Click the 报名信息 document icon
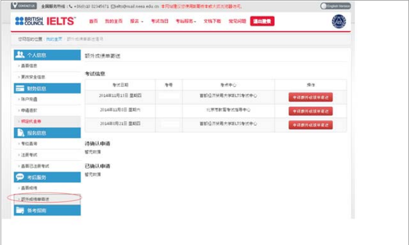The height and width of the screenshot is (245, 409). tap(20, 133)
